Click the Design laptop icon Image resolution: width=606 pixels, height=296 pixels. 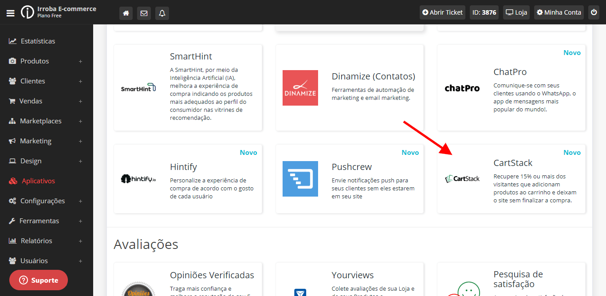coord(12,161)
